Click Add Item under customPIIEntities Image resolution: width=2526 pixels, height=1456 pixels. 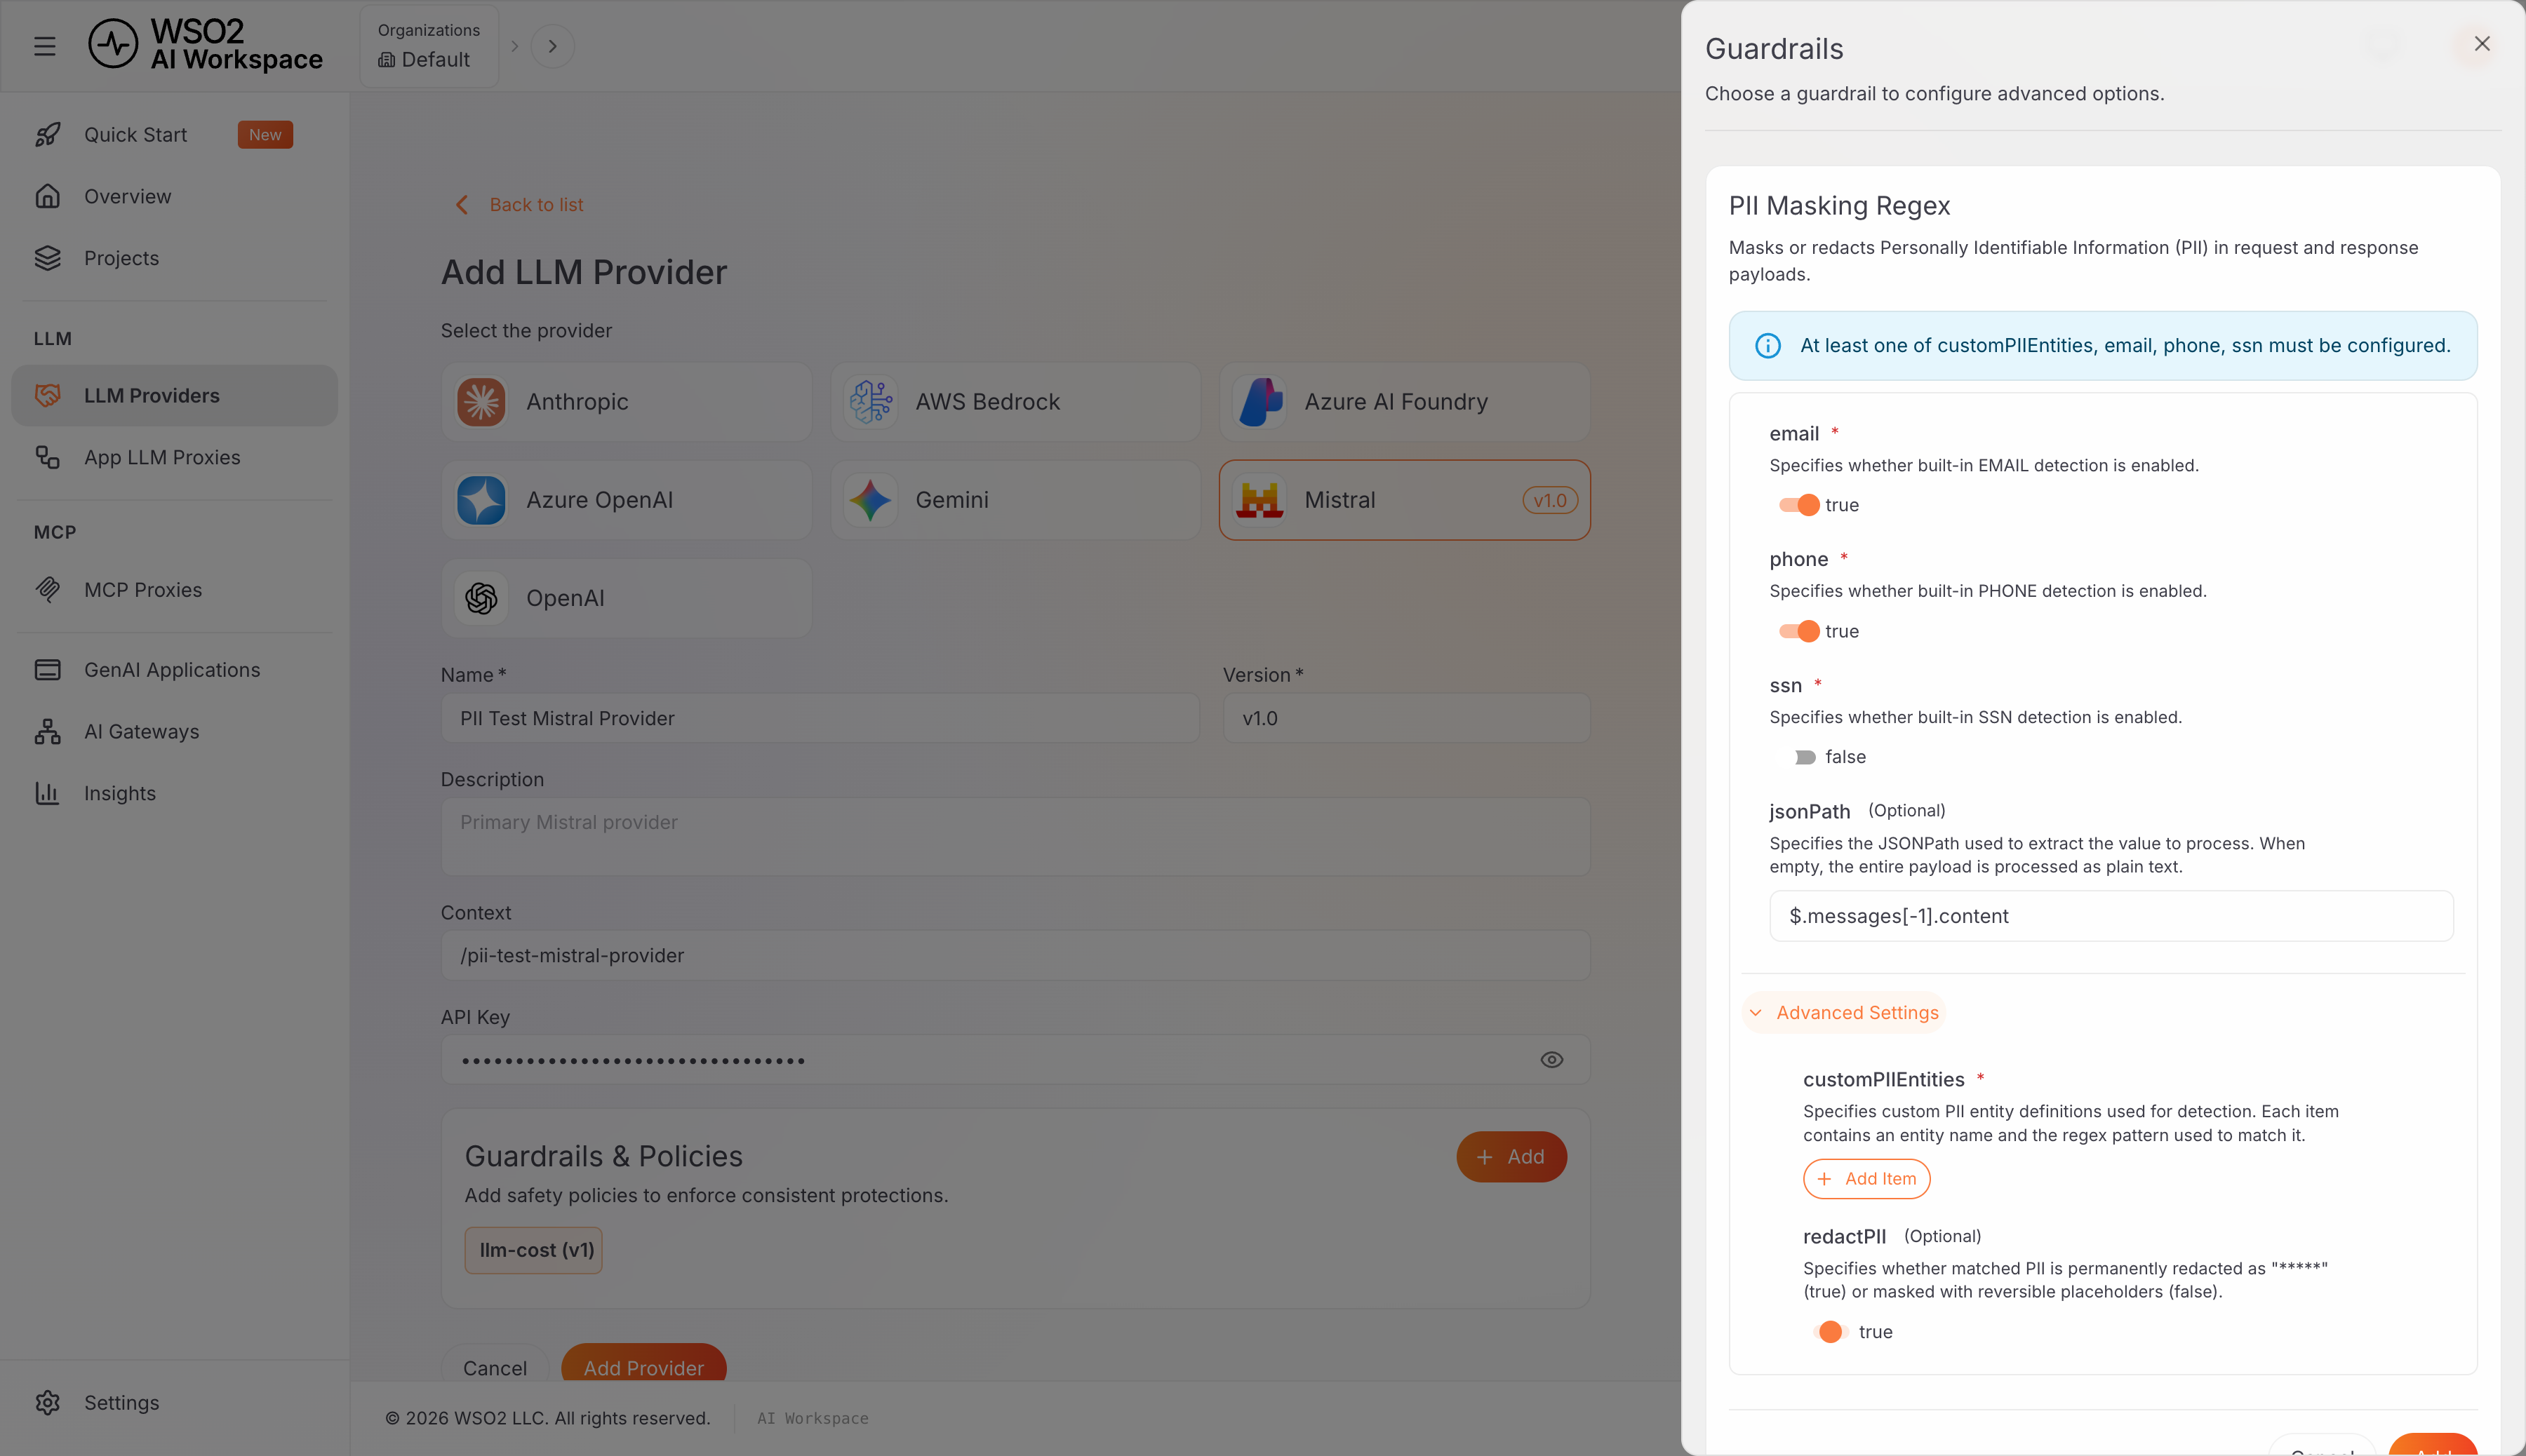[1866, 1179]
